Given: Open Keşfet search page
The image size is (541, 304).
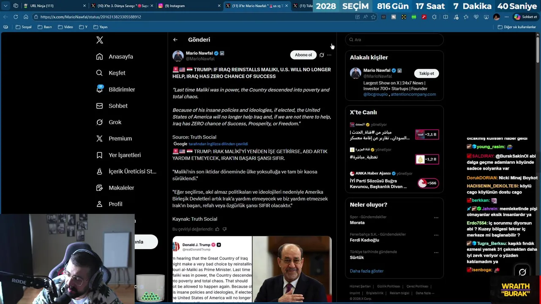Looking at the screenshot, I should [111, 73].
